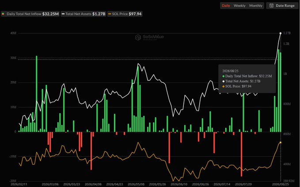
Task: Click the 2026/03/23 x-axis date label
Action: [x=72, y=184]
